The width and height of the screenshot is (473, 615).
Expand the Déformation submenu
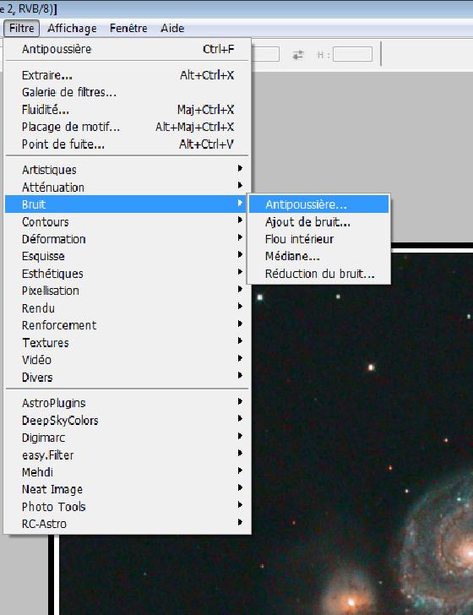(x=128, y=239)
